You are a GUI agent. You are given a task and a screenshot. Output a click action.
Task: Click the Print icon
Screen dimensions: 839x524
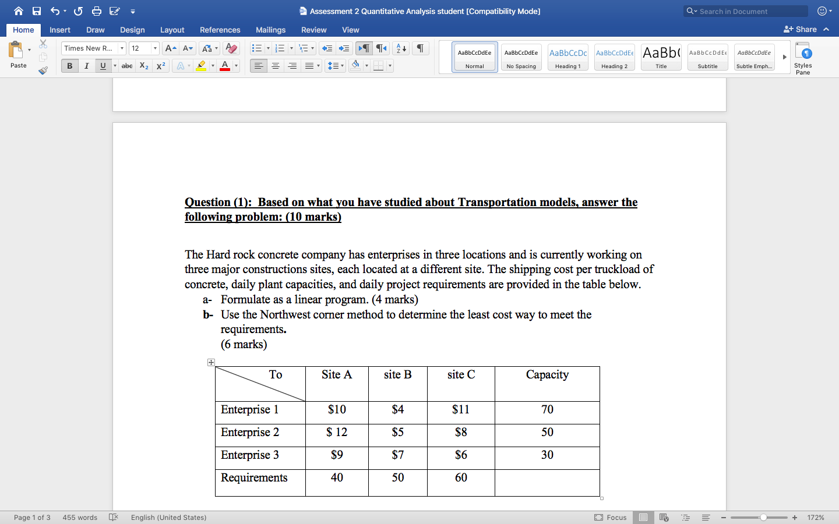[x=96, y=10]
